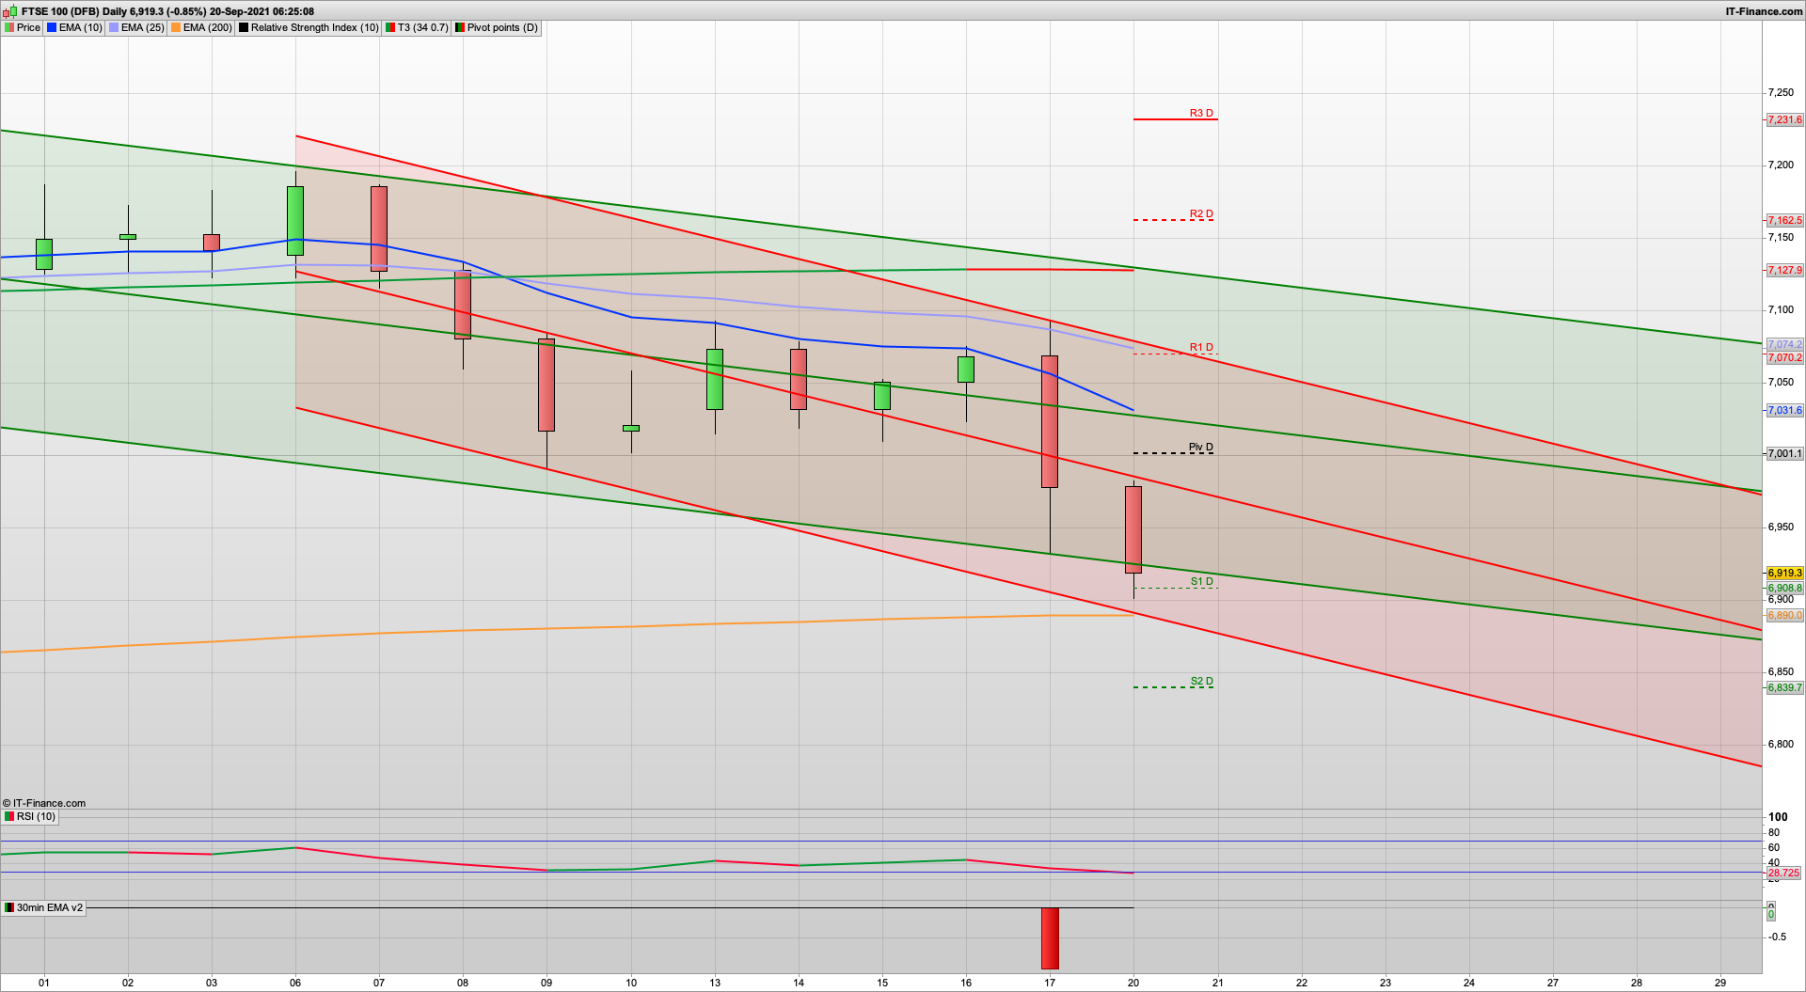Click the red candlestick for day 09
Viewport: 1806px width, 992px height.
547,386
